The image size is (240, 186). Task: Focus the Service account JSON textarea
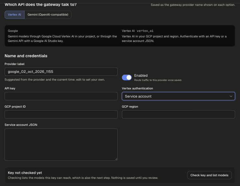[61, 144]
